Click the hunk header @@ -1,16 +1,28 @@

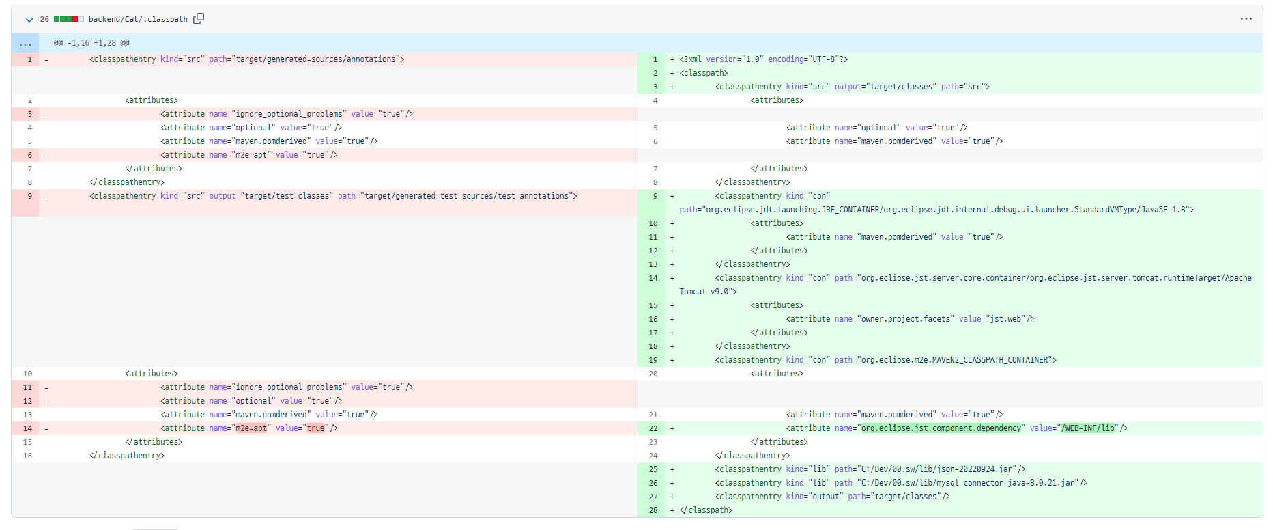coord(91,43)
